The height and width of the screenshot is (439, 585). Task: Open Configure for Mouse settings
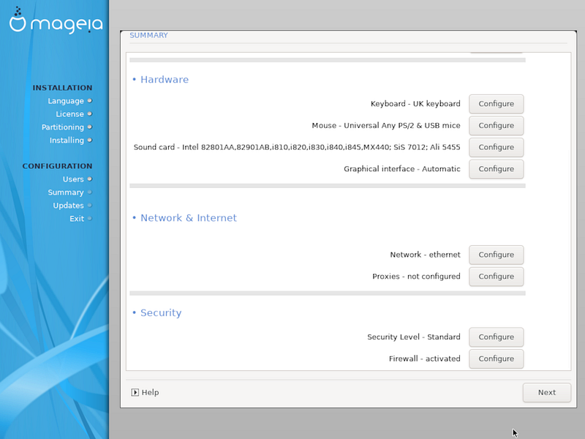coord(497,125)
